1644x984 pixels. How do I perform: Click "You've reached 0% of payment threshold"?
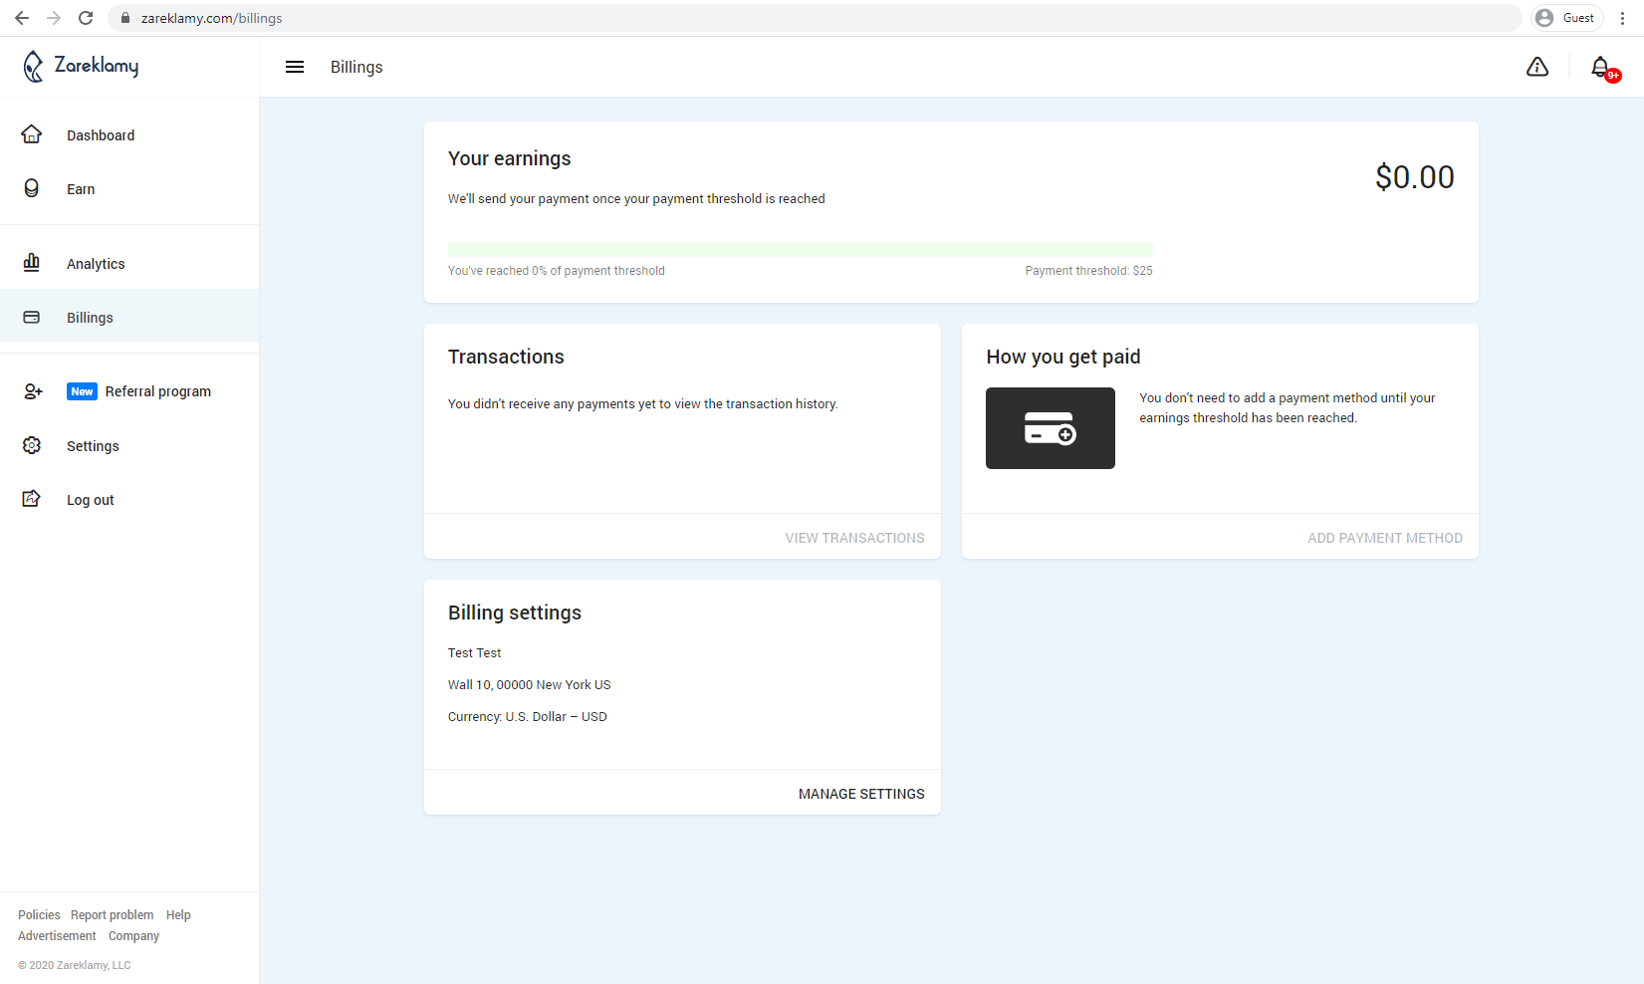pos(557,271)
